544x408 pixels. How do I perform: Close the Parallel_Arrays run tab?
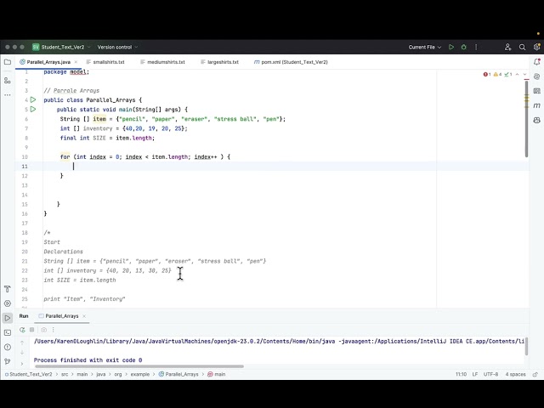[x=84, y=316]
